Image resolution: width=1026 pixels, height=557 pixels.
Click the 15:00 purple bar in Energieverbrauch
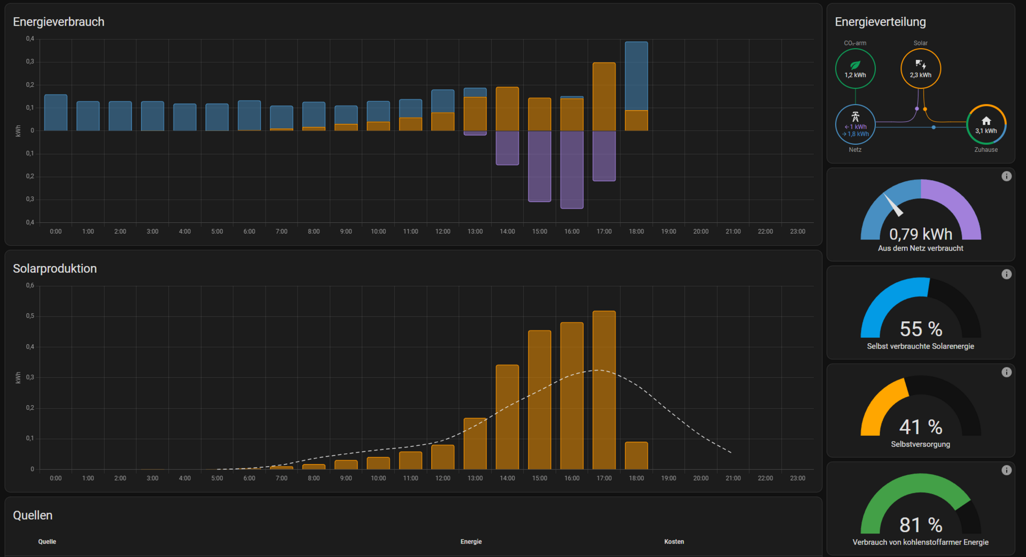point(540,166)
